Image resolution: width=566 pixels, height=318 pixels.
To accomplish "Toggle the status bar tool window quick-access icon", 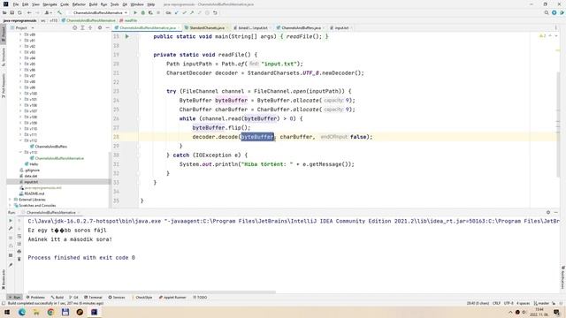I will [x=4, y=303].
